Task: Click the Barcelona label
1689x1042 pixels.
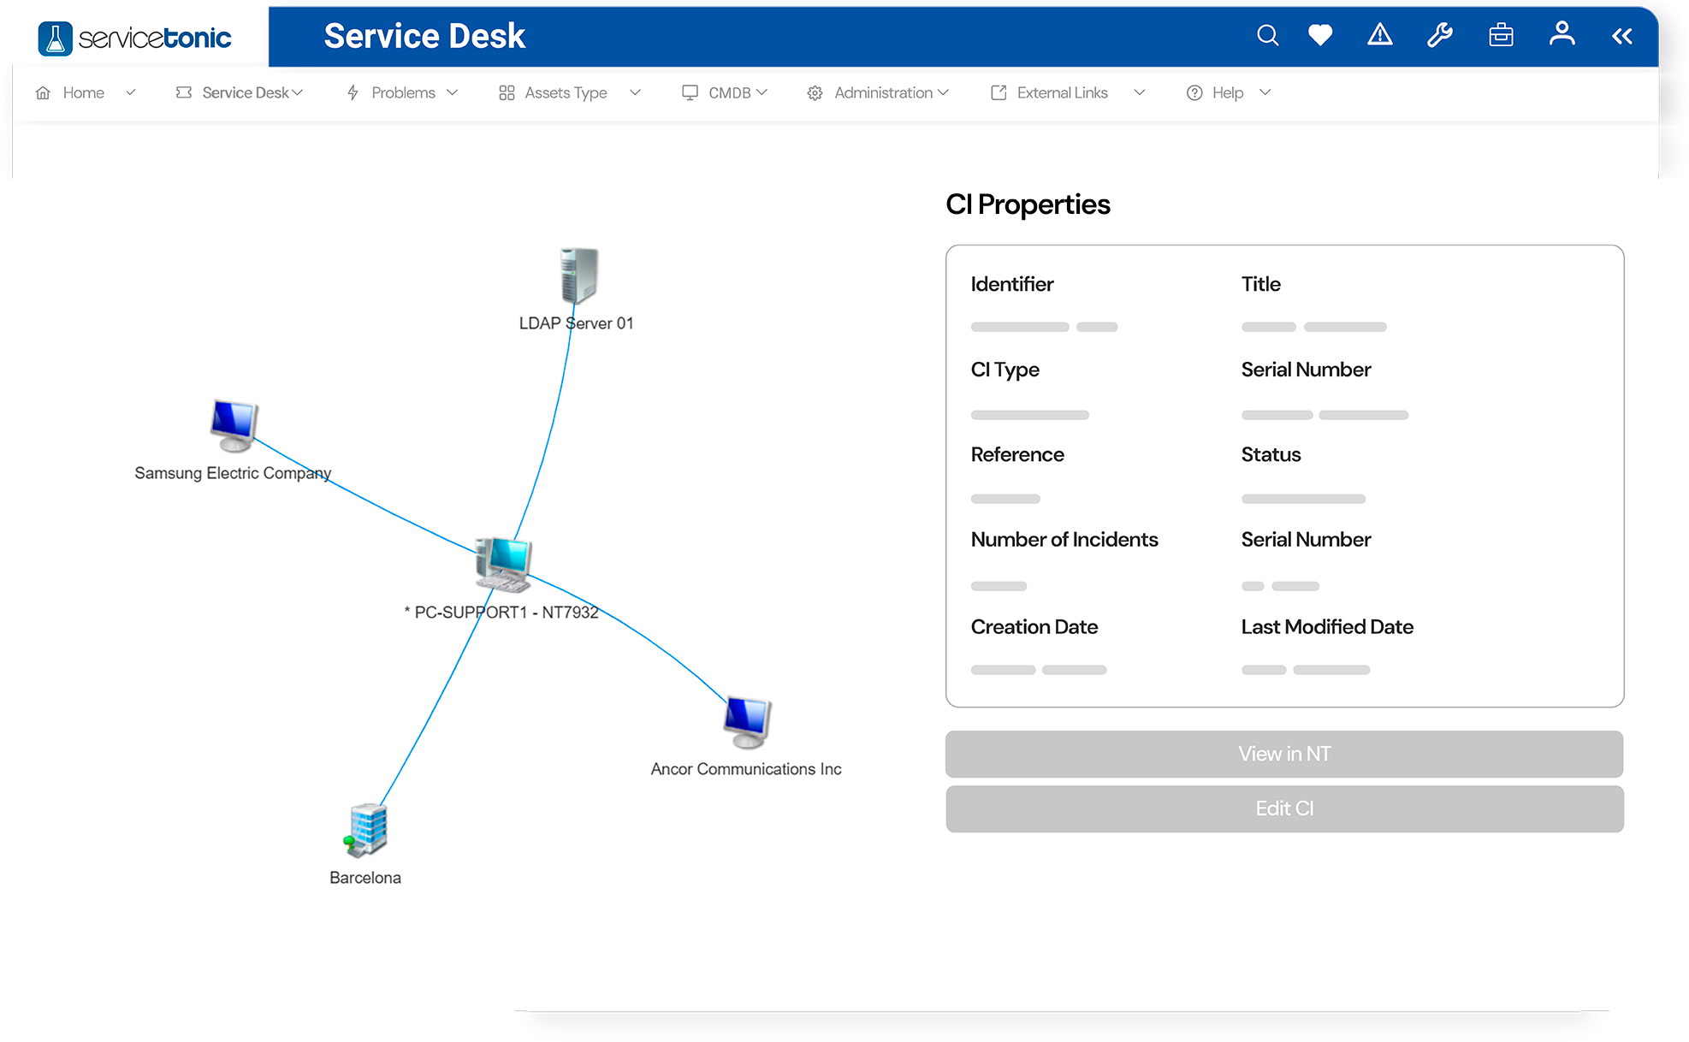Action: pos(365,878)
